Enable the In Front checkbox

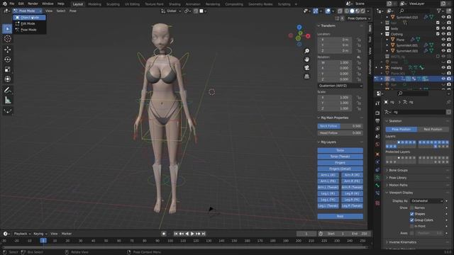coord(411,226)
